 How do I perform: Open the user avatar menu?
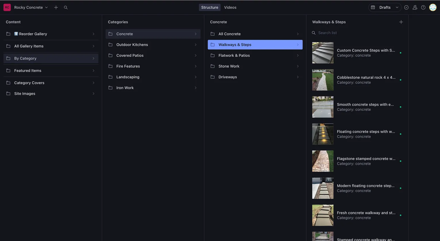coord(433,7)
